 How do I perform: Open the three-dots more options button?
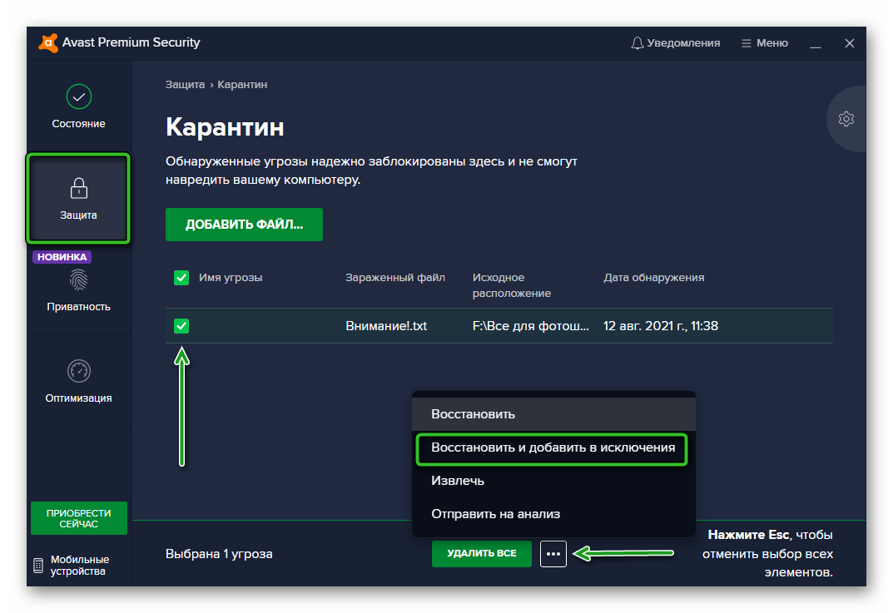pyautogui.click(x=553, y=554)
